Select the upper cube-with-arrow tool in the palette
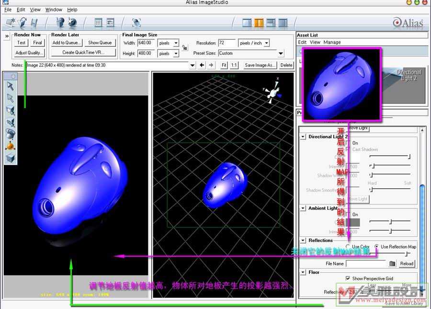The image size is (431, 309). click(x=11, y=110)
